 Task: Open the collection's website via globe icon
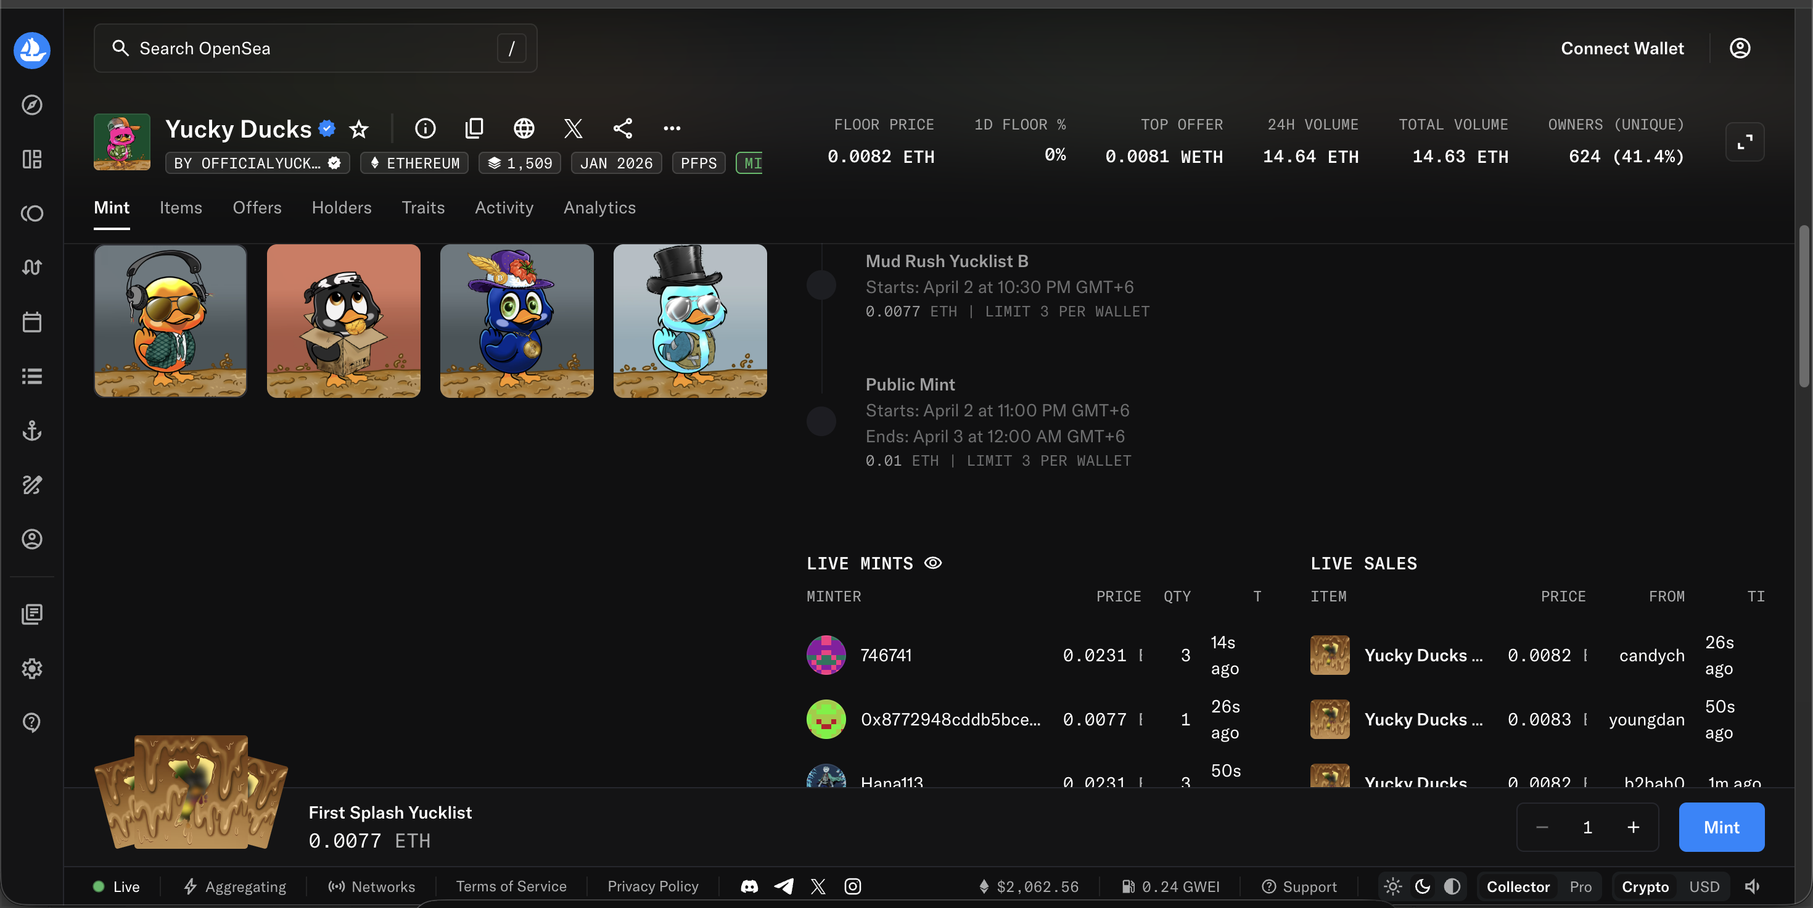[x=524, y=128]
